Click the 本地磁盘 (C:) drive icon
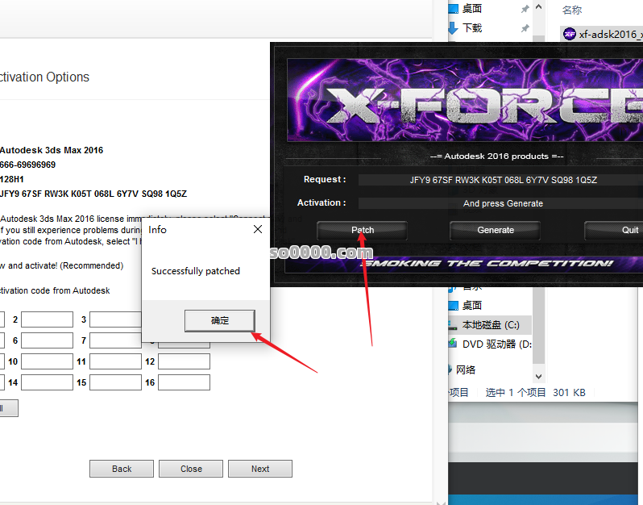The height and width of the screenshot is (505, 643). coord(453,324)
